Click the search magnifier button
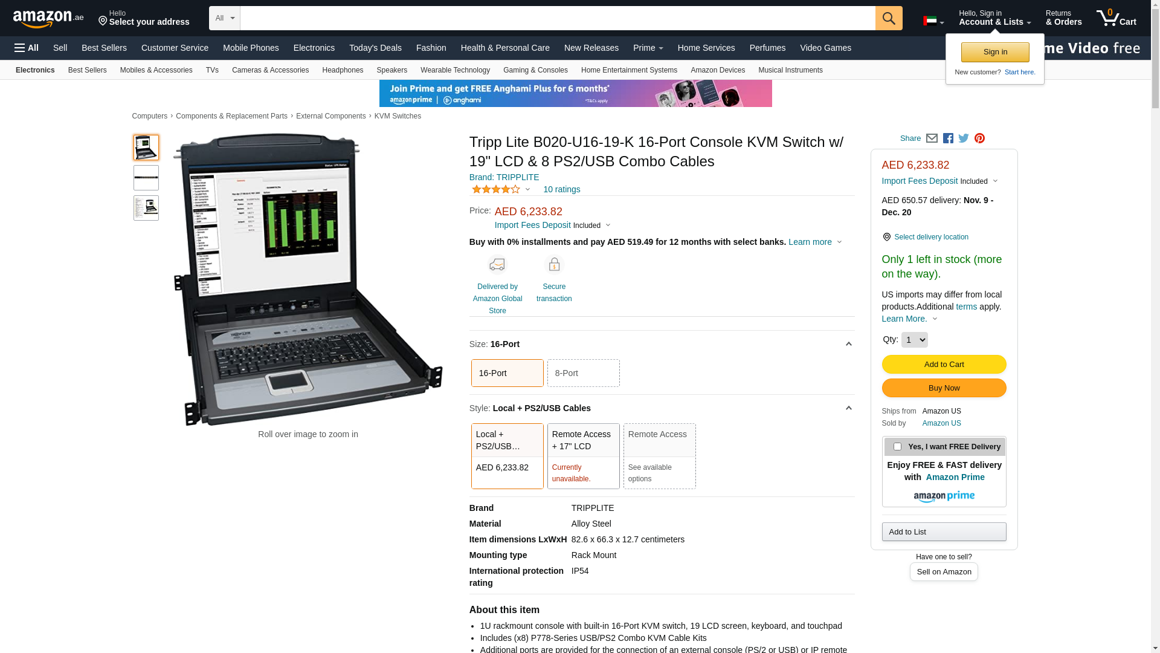This screenshot has height=653, width=1160. [x=889, y=18]
